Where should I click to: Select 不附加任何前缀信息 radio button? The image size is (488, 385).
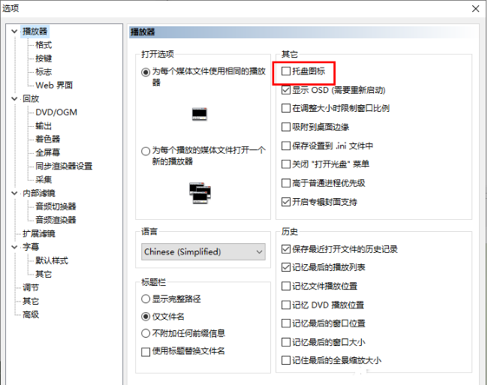coord(146,333)
